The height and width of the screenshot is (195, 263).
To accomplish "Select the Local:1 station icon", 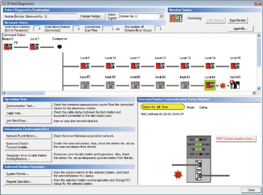I will pyautogui.click(x=34, y=47).
